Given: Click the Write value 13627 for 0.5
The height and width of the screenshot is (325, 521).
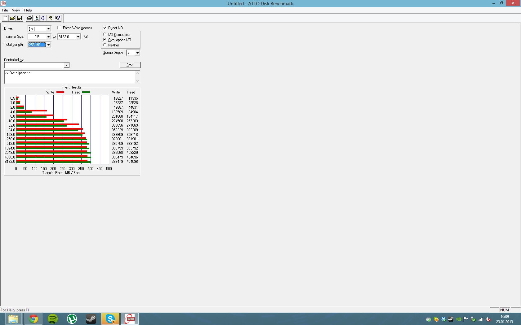Looking at the screenshot, I should pyautogui.click(x=118, y=98).
